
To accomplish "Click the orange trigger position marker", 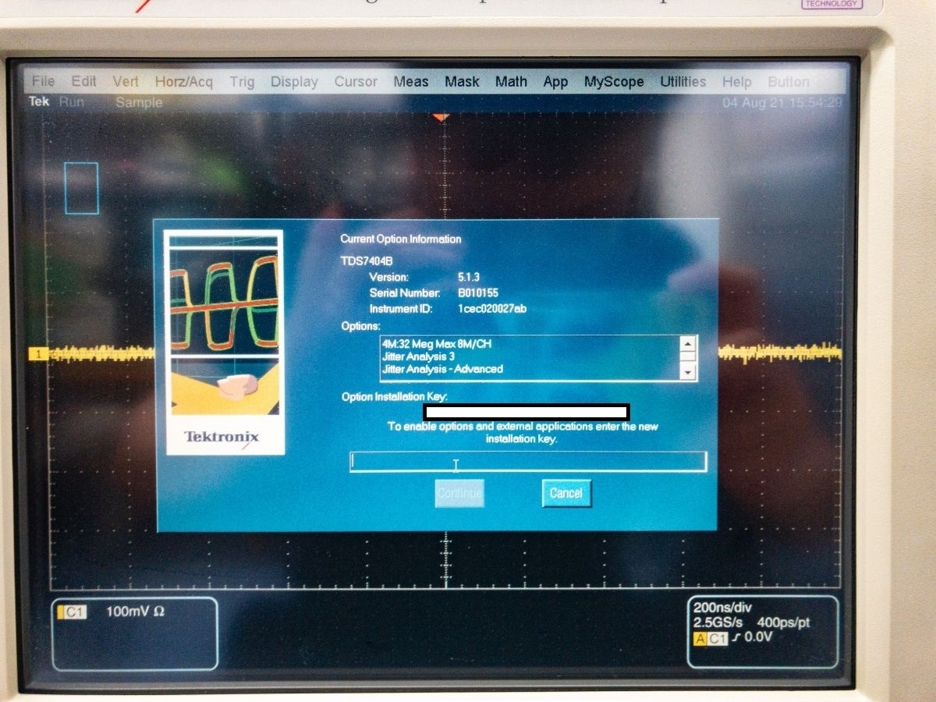I will [441, 117].
